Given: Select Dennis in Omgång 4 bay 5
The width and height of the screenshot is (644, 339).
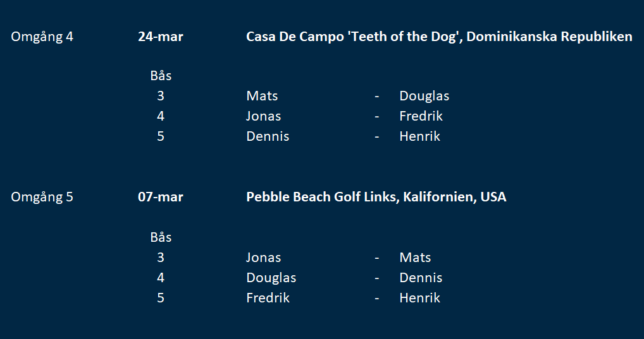Looking at the screenshot, I should [268, 136].
